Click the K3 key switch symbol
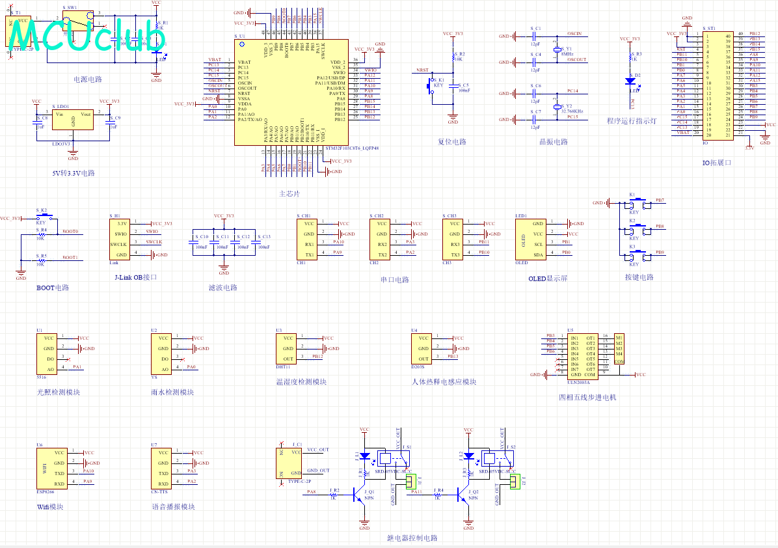This screenshot has width=778, height=548. pyautogui.click(x=637, y=256)
